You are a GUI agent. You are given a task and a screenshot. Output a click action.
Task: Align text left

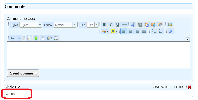tap(124, 31)
